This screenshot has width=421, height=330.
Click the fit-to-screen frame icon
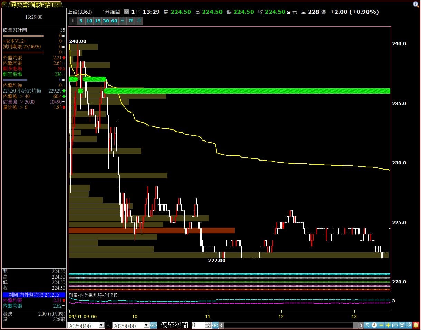click(402, 325)
